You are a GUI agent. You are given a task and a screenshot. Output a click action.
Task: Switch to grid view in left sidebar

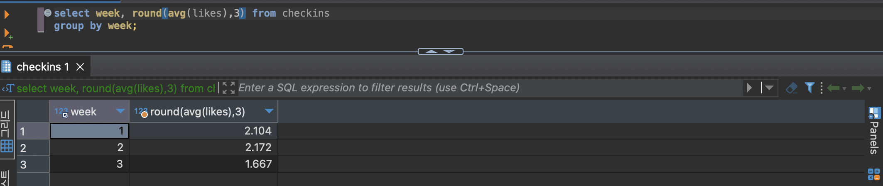(x=7, y=146)
